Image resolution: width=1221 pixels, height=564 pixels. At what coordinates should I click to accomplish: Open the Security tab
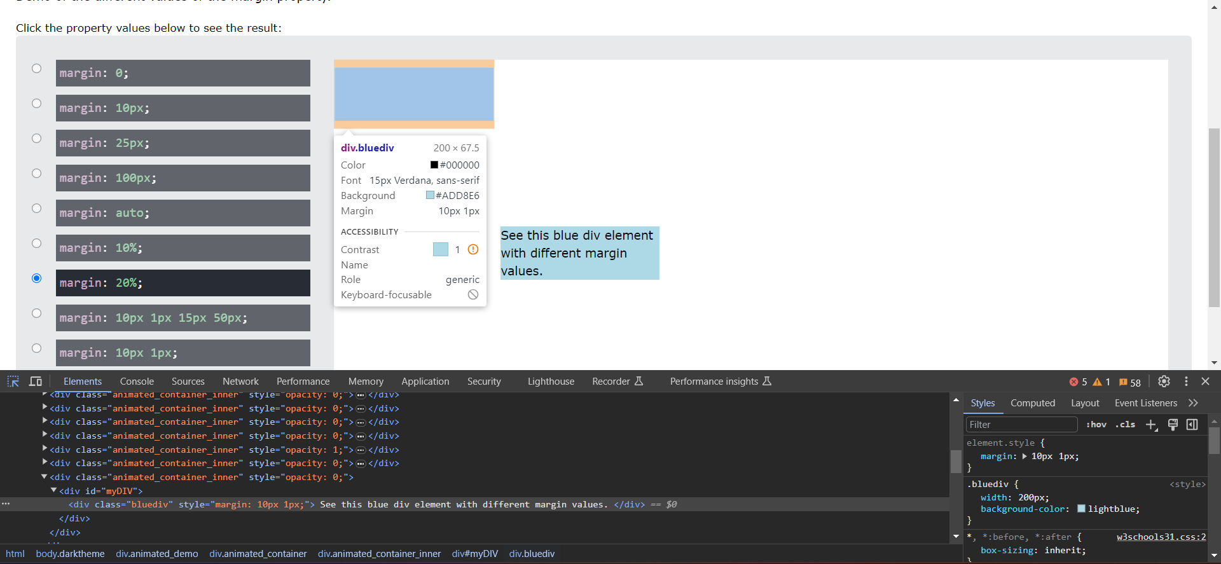(484, 382)
